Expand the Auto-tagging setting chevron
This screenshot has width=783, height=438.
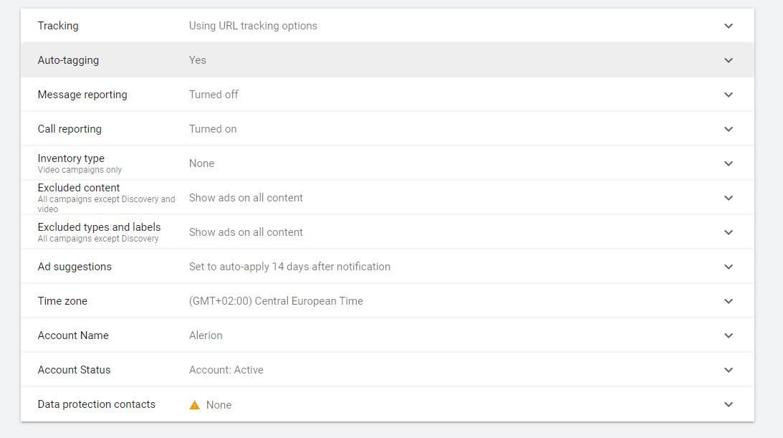[729, 60]
